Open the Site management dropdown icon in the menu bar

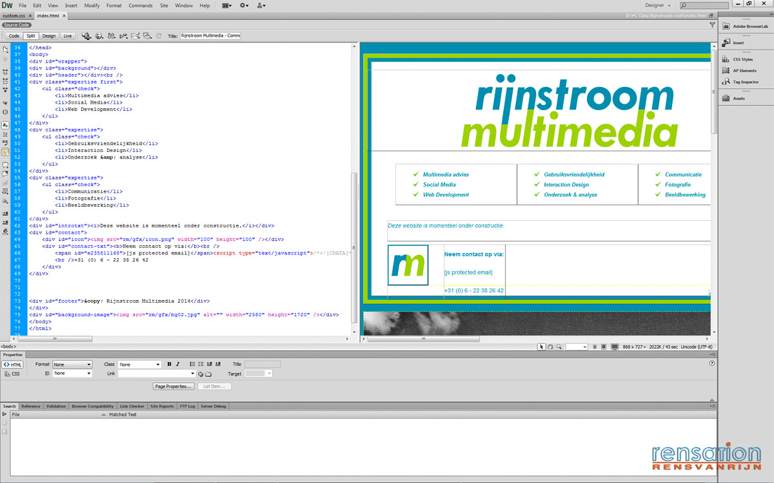click(x=261, y=5)
